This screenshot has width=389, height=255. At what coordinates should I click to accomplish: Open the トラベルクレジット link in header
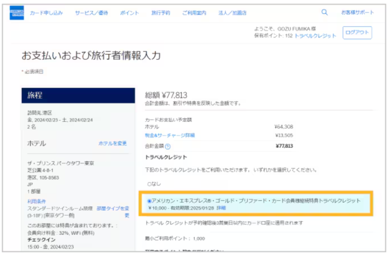315,36
